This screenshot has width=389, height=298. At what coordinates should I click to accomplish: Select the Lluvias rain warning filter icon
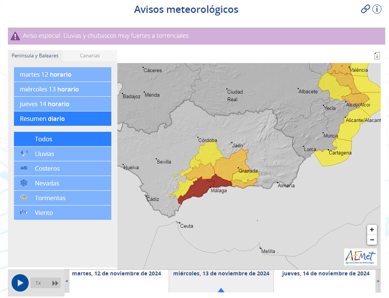pyautogui.click(x=23, y=154)
